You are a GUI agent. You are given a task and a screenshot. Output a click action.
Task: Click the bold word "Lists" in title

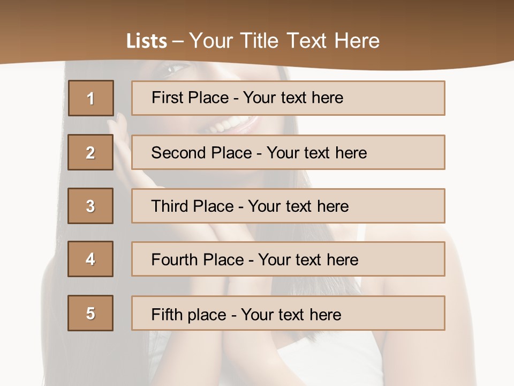tap(146, 41)
